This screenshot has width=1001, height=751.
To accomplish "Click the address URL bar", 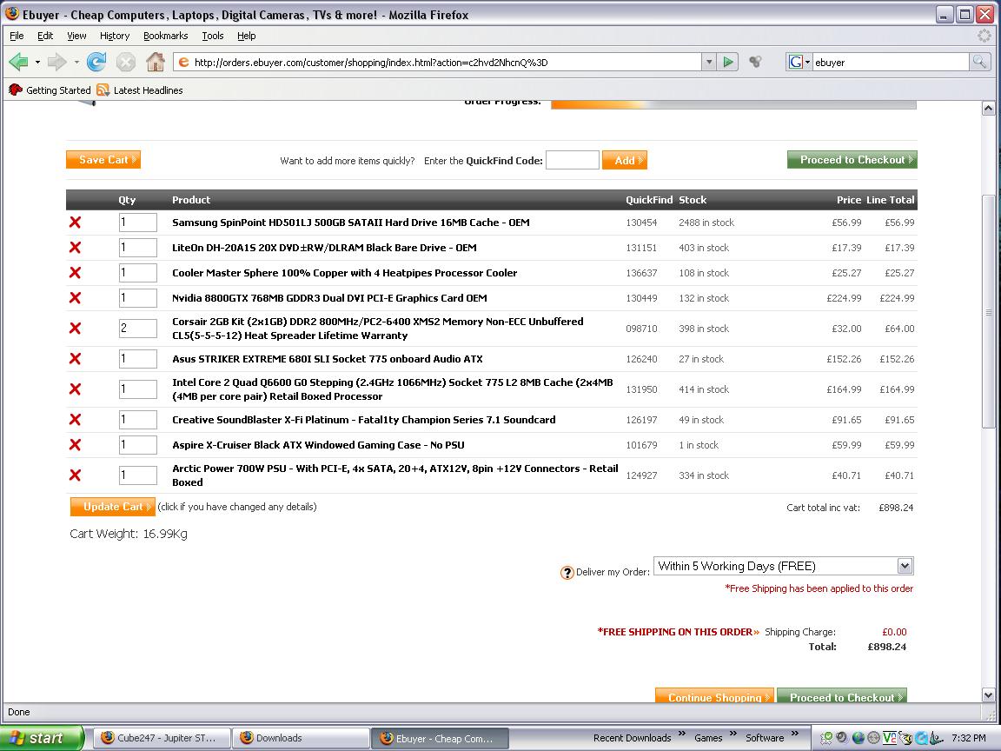I will coord(447,62).
